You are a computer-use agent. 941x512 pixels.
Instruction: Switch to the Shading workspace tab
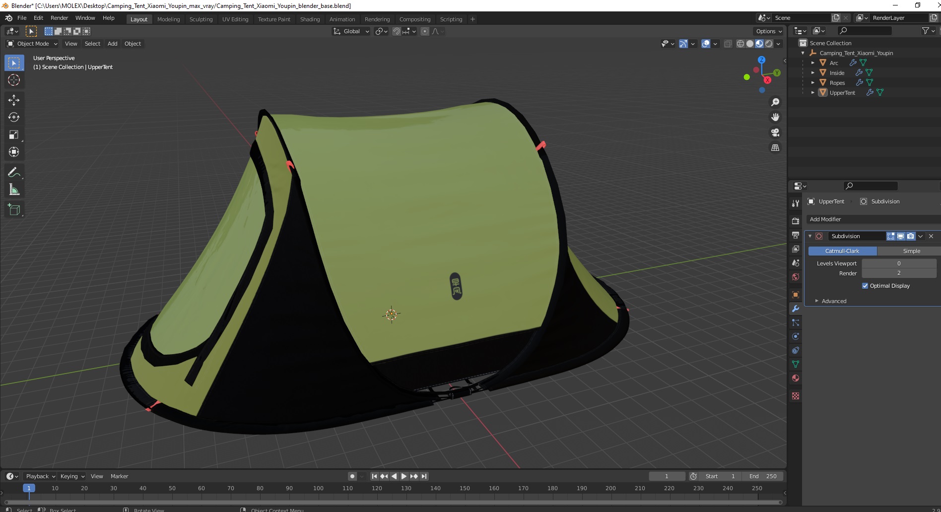coord(310,19)
